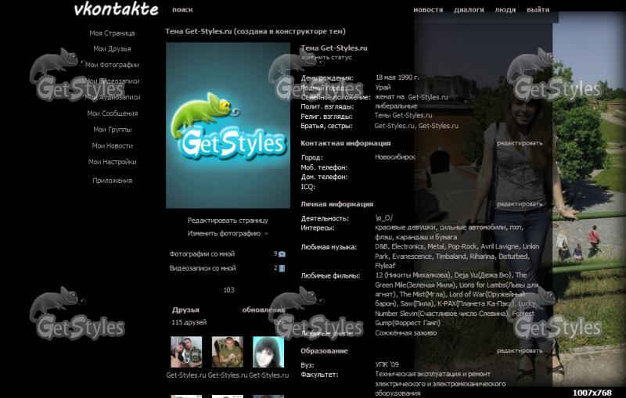Click УПК '09 university link
The image size is (626, 398).
tap(387, 364)
